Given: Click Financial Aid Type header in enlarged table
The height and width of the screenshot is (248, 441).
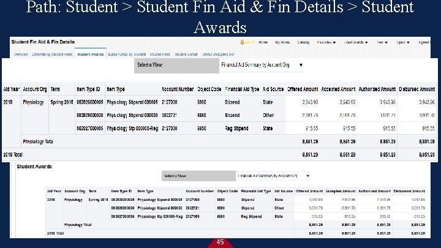Looking at the screenshot, I should pyautogui.click(x=242, y=89).
